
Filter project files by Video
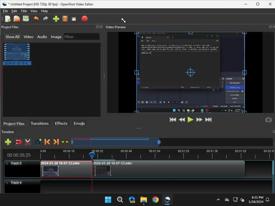coord(28,37)
